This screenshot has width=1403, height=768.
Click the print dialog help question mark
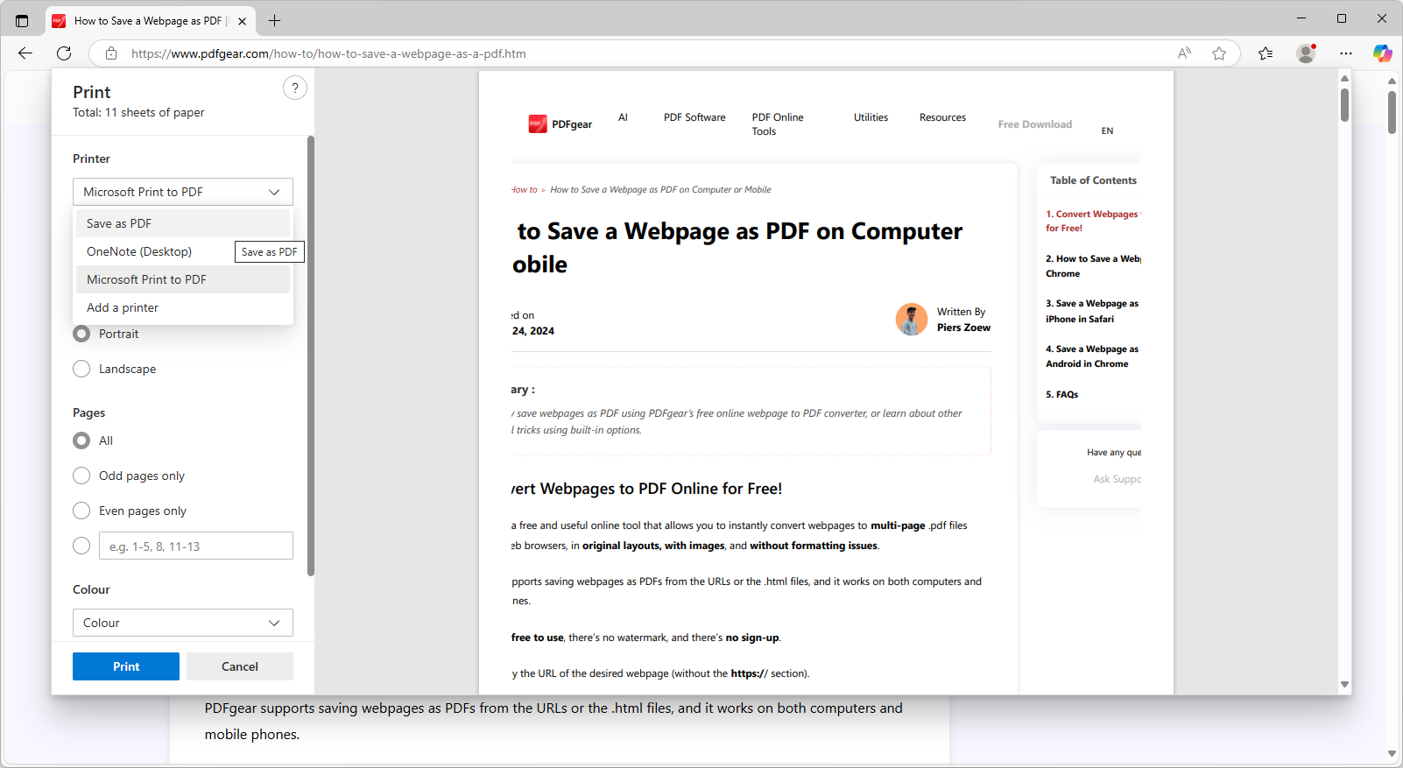click(x=295, y=88)
